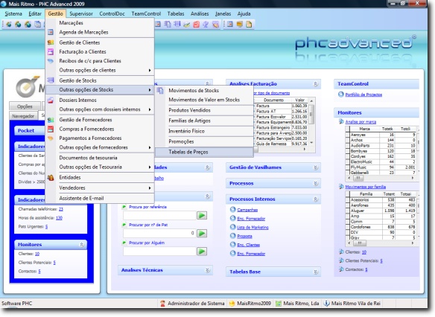
Task: Click the user icon beside Administrador de Sistema
Action: coord(163,304)
